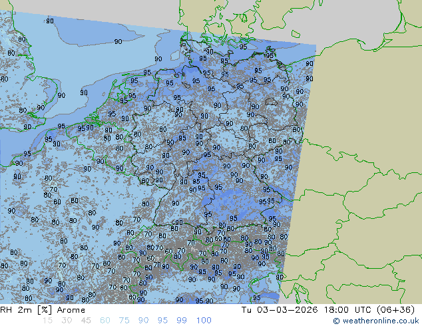
Task: Click the 'Arome' model name label
Action: [71, 310]
